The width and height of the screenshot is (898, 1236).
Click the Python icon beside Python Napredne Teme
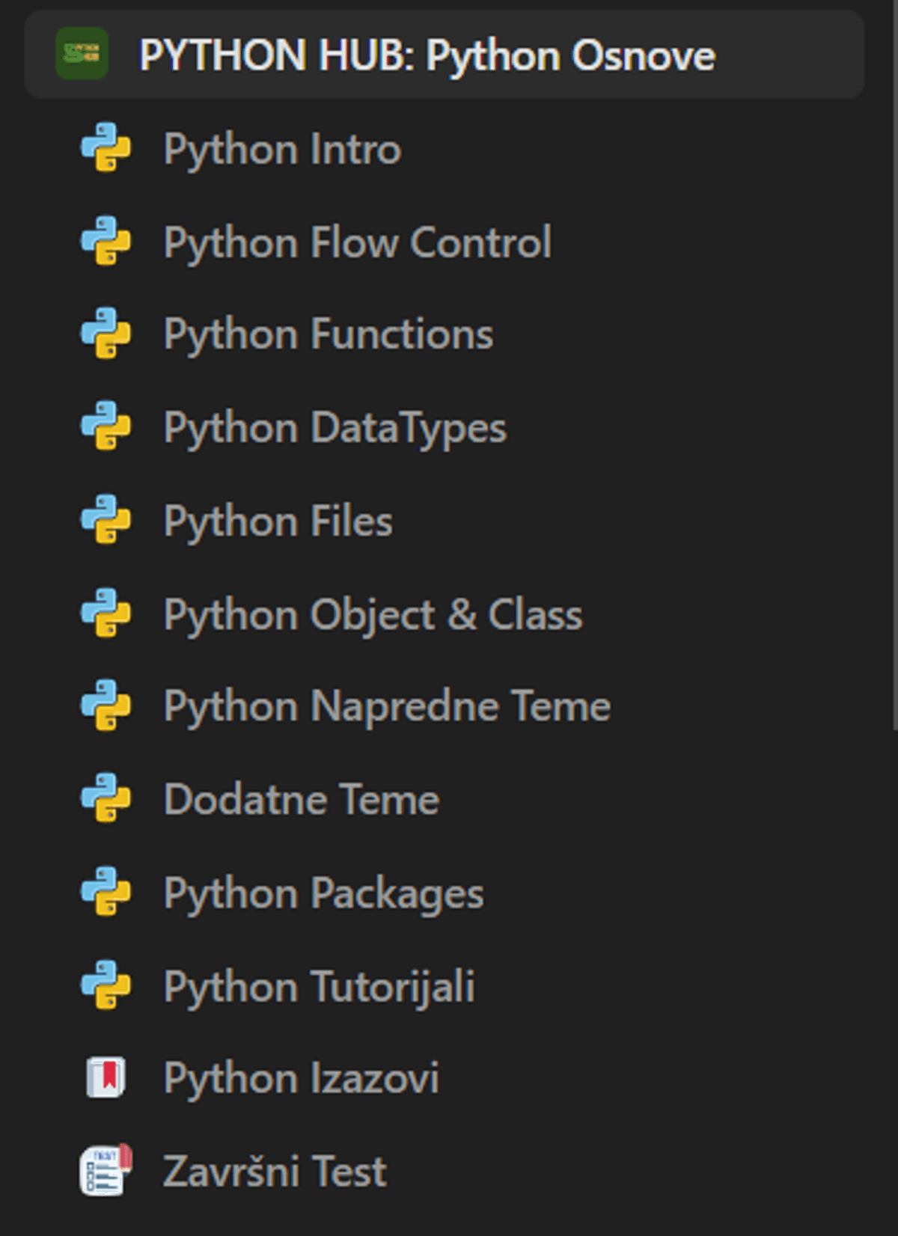tap(106, 705)
